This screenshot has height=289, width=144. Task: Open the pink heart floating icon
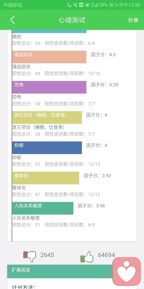127,271
